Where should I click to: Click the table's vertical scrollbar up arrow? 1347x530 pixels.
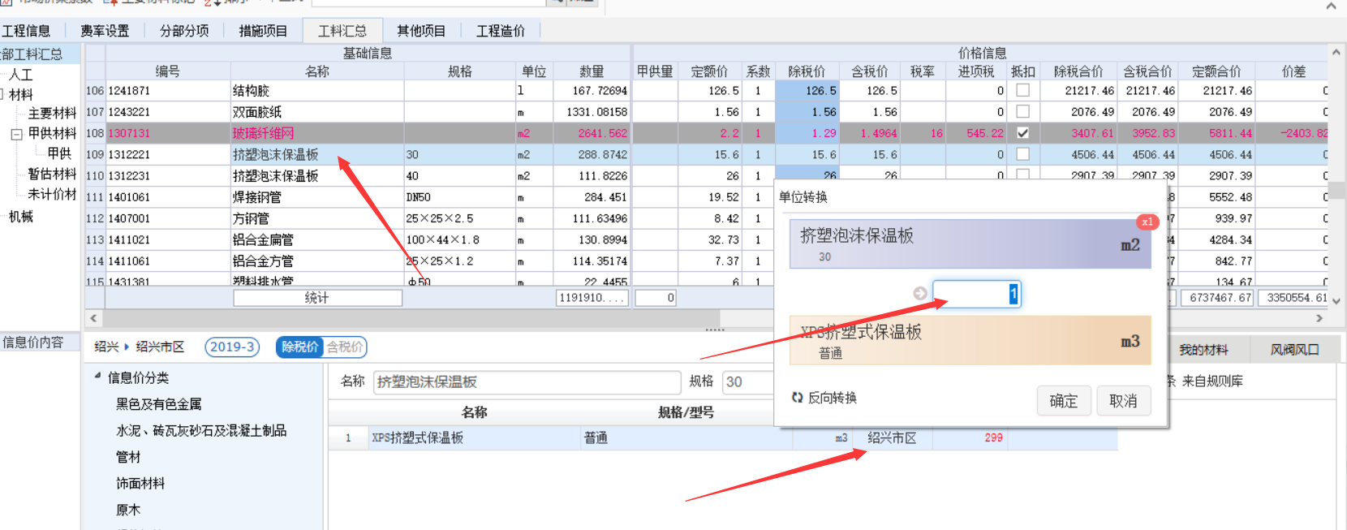click(1336, 52)
